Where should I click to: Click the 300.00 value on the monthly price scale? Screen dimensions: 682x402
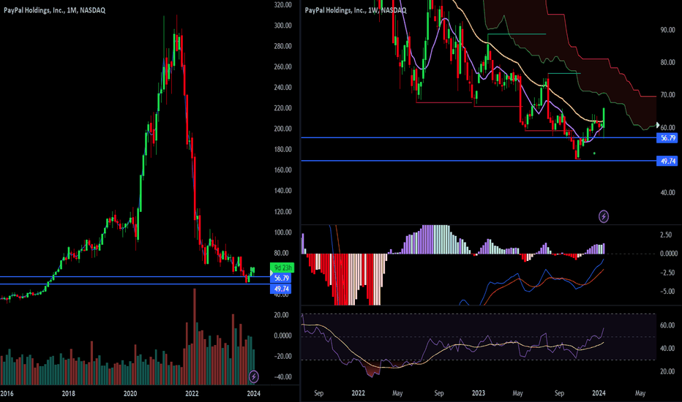pyautogui.click(x=282, y=25)
